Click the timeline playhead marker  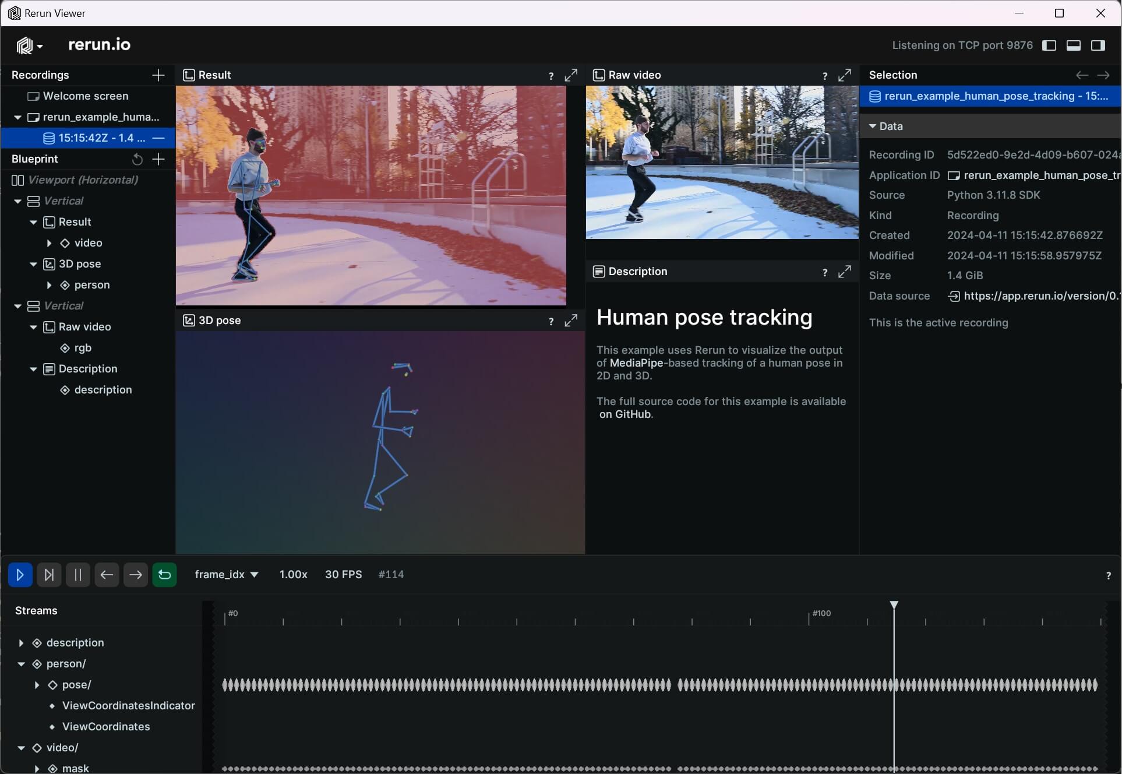pos(894,606)
